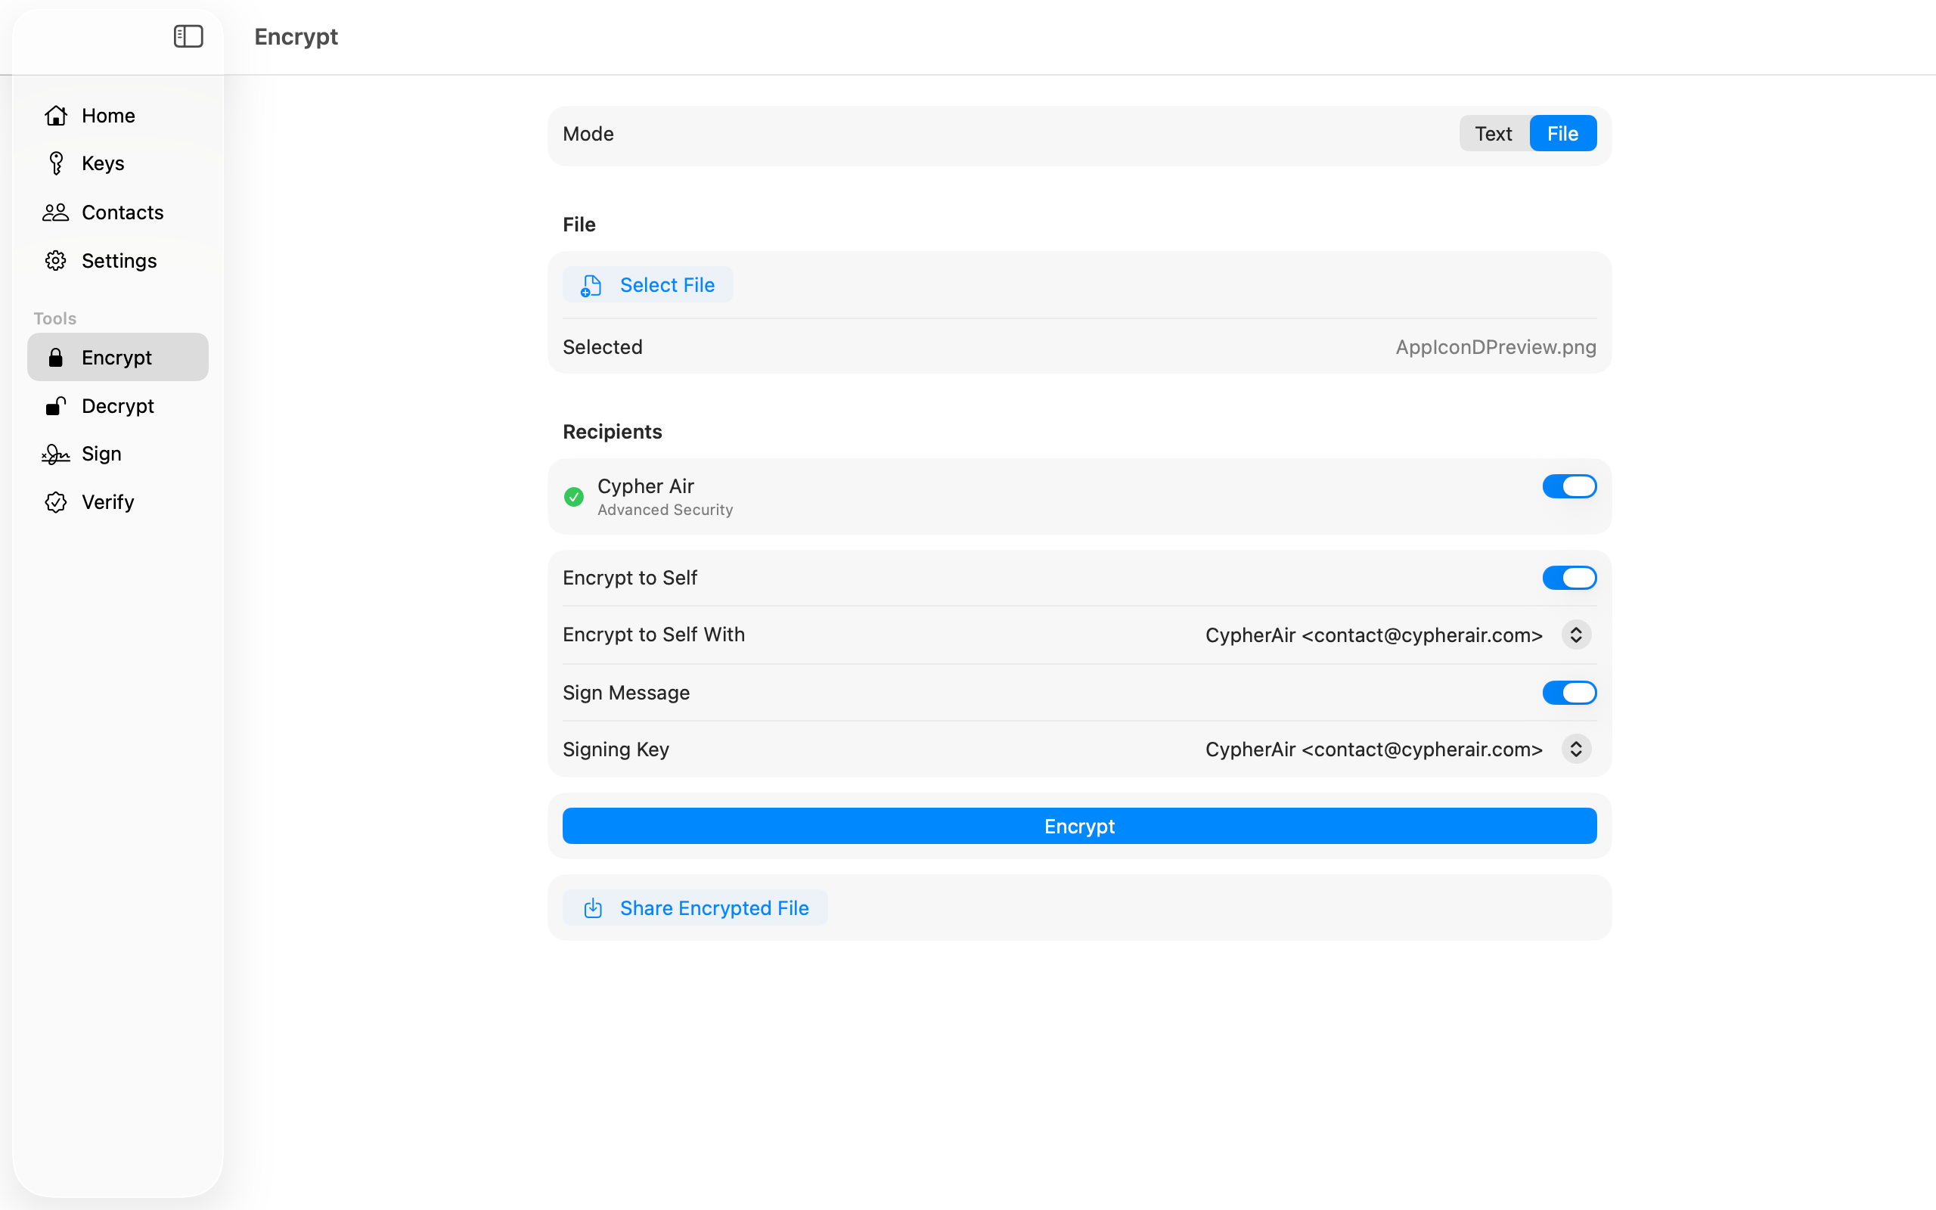Click the Cypher Air recipient name
Image resolution: width=1936 pixels, height=1210 pixels.
pyautogui.click(x=646, y=486)
